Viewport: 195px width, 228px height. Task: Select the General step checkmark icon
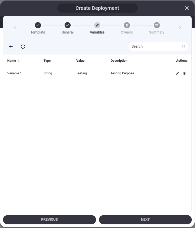68,25
